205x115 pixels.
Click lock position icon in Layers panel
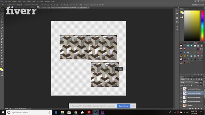pos(189,85)
